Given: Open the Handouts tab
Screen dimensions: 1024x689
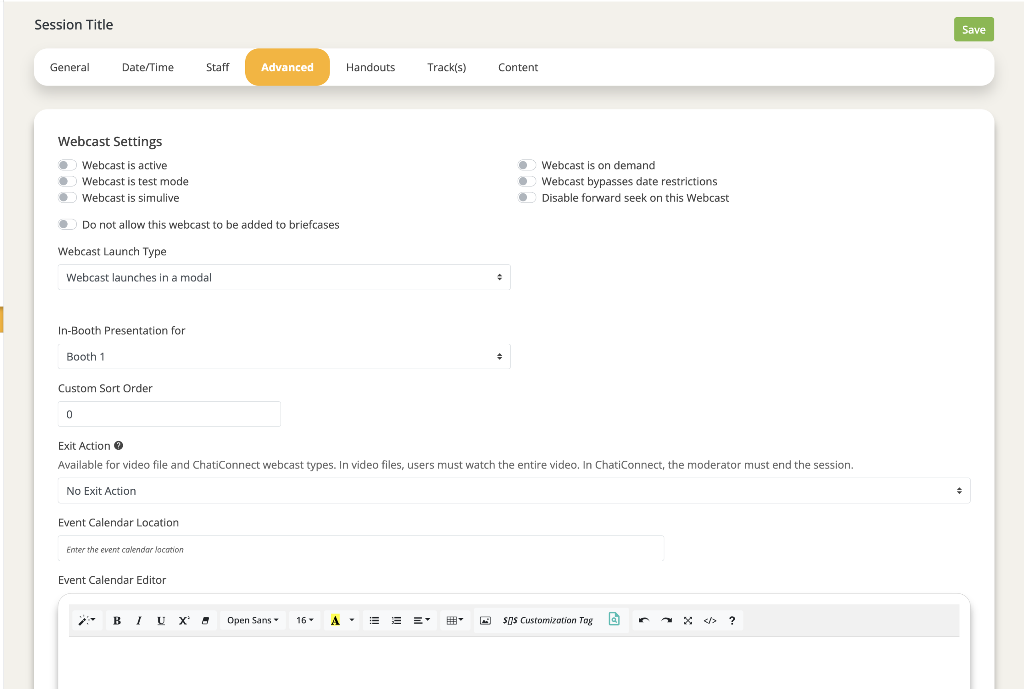Looking at the screenshot, I should pyautogui.click(x=371, y=67).
